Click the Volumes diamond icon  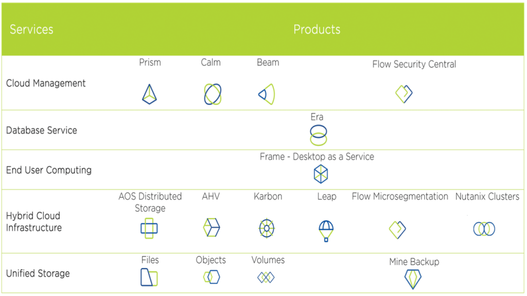[x=266, y=277]
